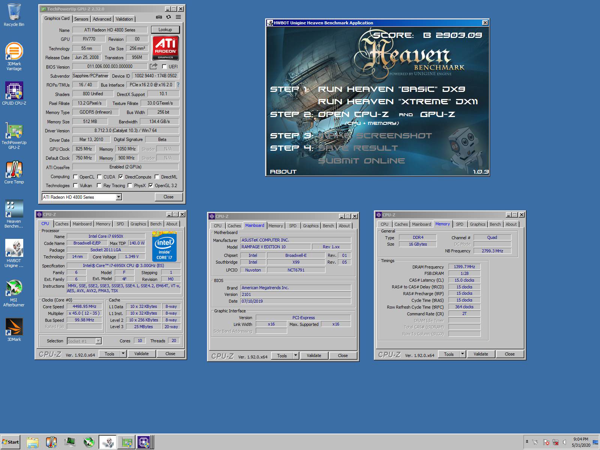Toggle the Ray Tracing checkbox
Viewport: 600px width, 450px height.
pos(99,186)
